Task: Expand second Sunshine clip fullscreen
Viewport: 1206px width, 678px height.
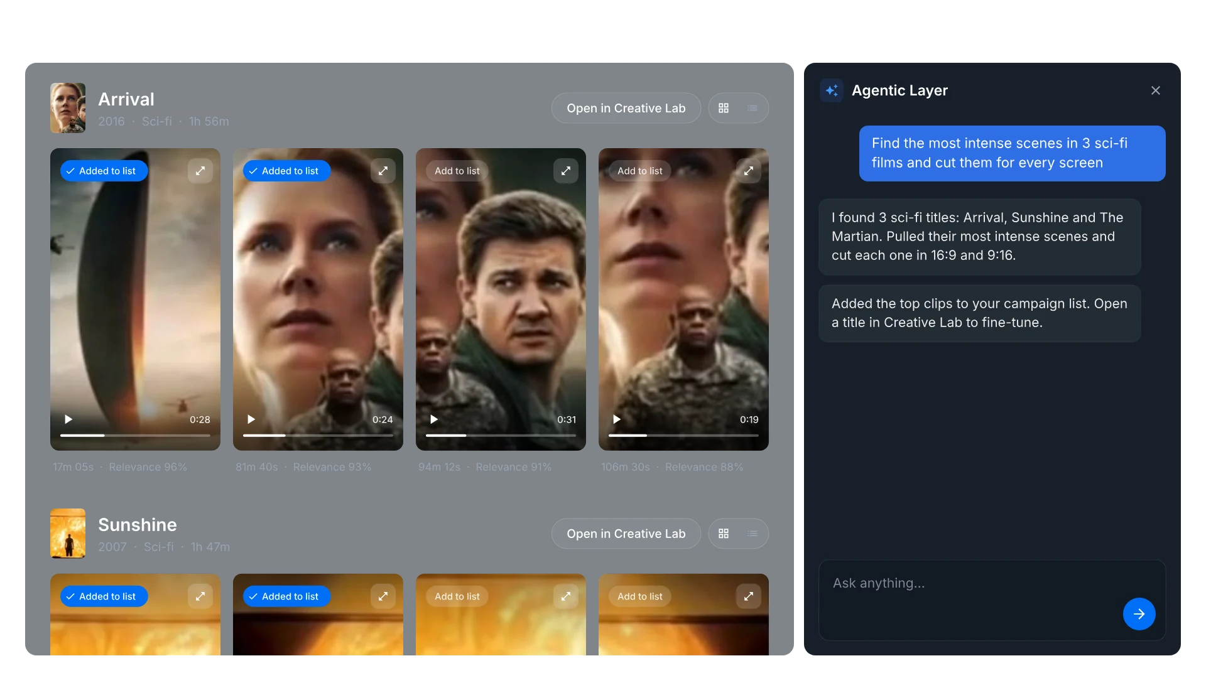Action: click(383, 596)
